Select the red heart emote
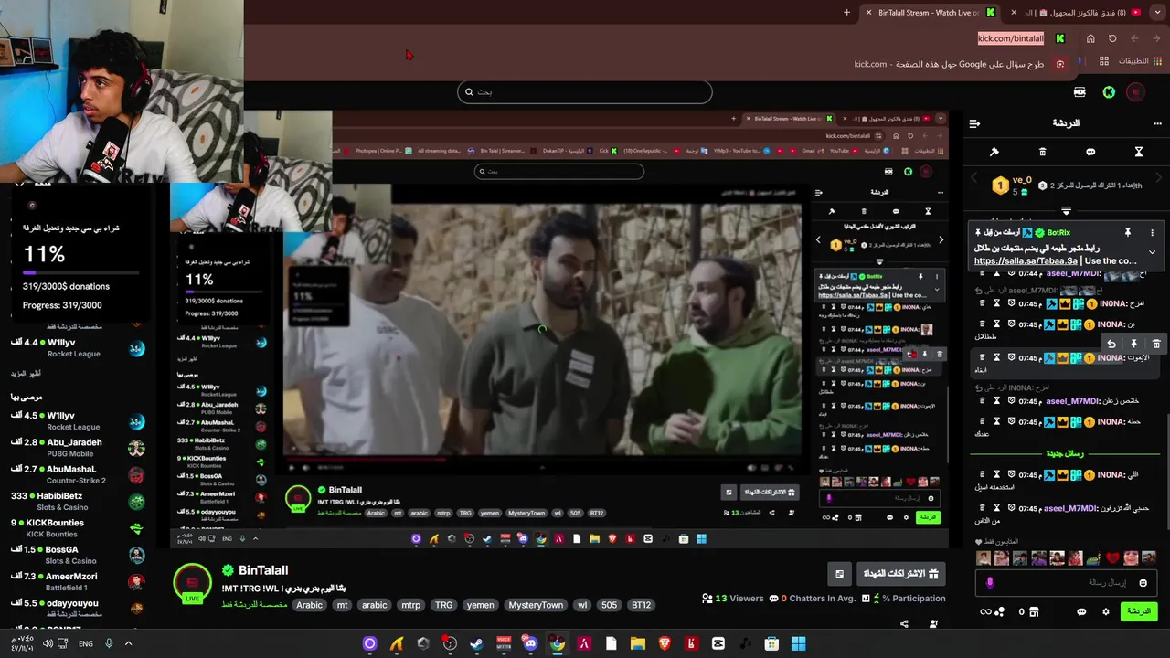This screenshot has height=658, width=1170. tap(1112, 557)
